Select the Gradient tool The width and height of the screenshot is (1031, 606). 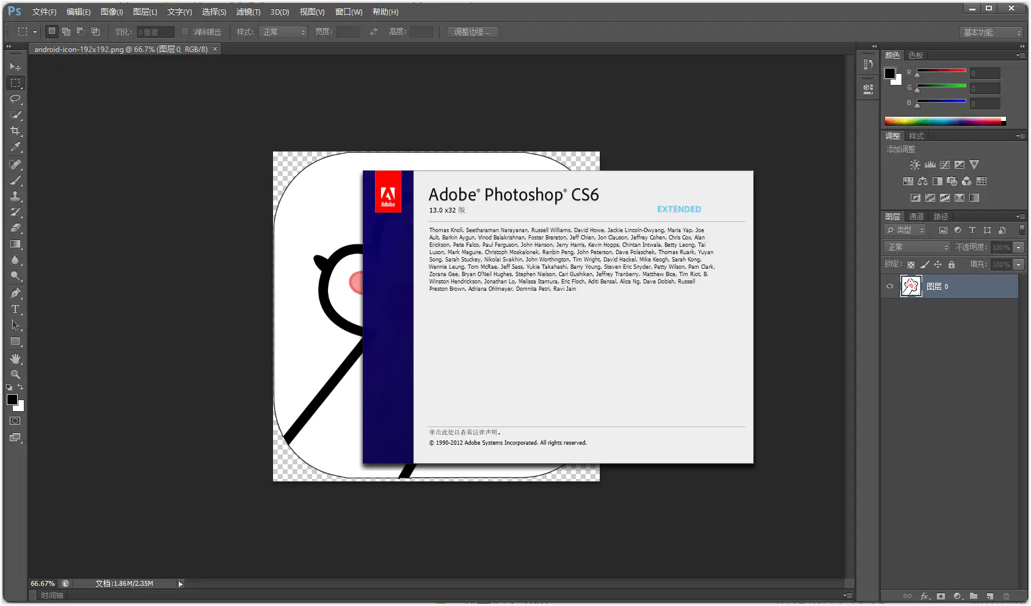click(16, 244)
